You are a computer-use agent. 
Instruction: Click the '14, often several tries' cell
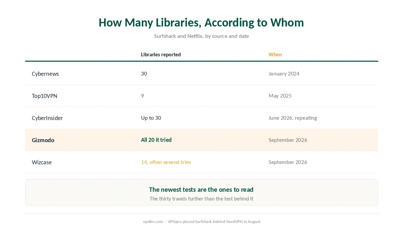[x=166, y=162]
